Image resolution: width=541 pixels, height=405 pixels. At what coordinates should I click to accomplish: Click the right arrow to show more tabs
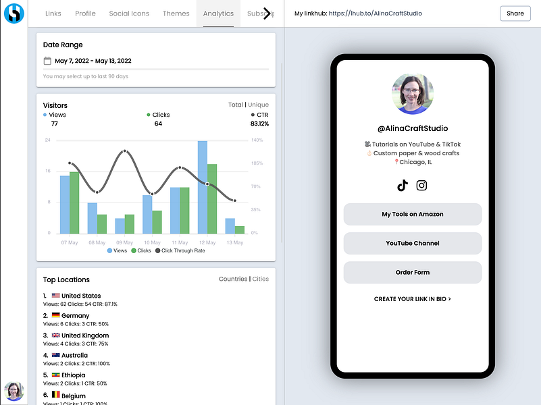(x=267, y=13)
